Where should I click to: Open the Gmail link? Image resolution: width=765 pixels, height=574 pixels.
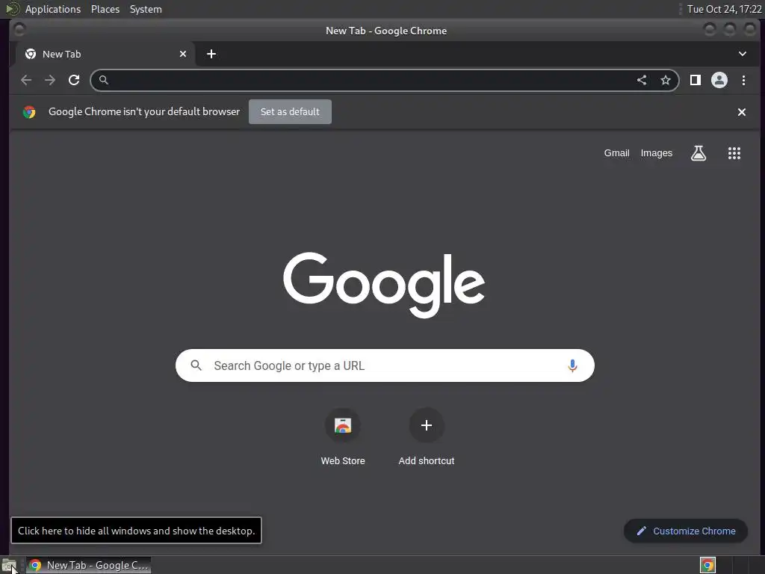(616, 153)
